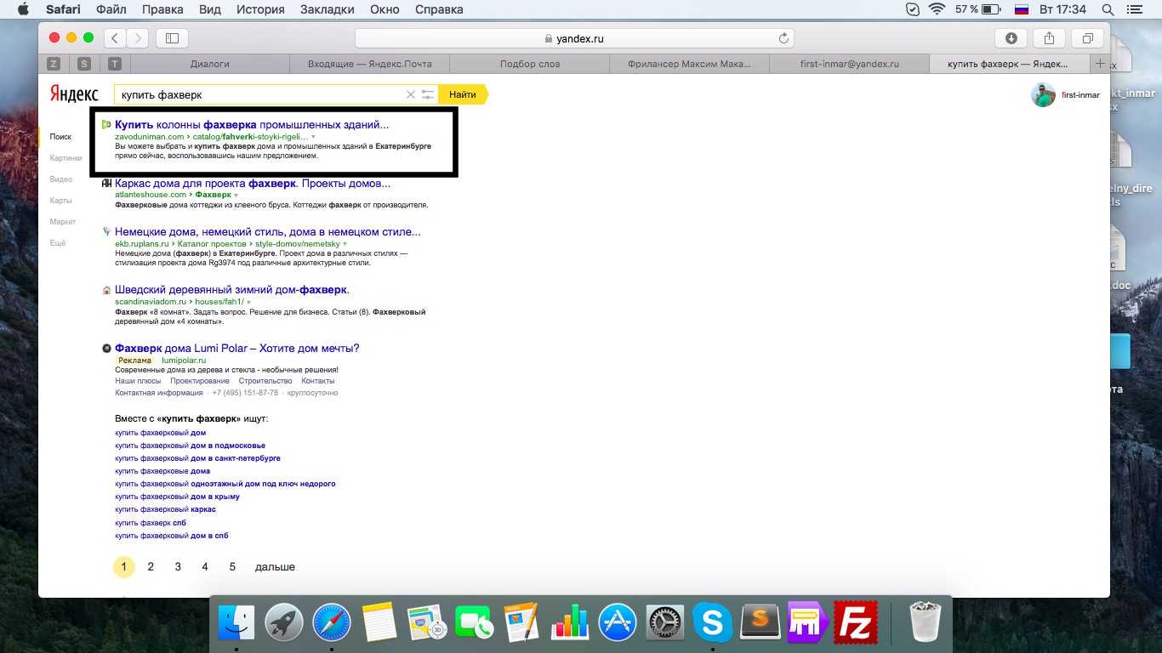The image size is (1162, 653).
Task: Open Maps app in the Dock
Action: tap(426, 622)
